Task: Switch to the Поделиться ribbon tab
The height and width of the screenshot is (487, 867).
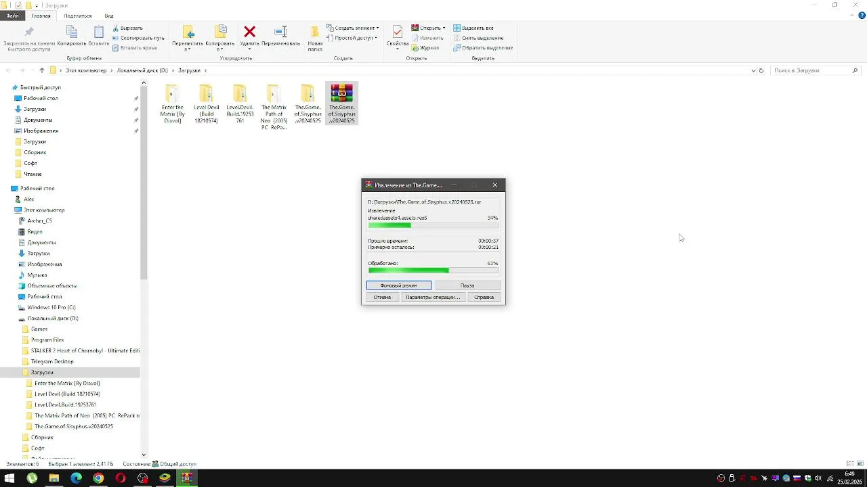Action: tap(78, 16)
